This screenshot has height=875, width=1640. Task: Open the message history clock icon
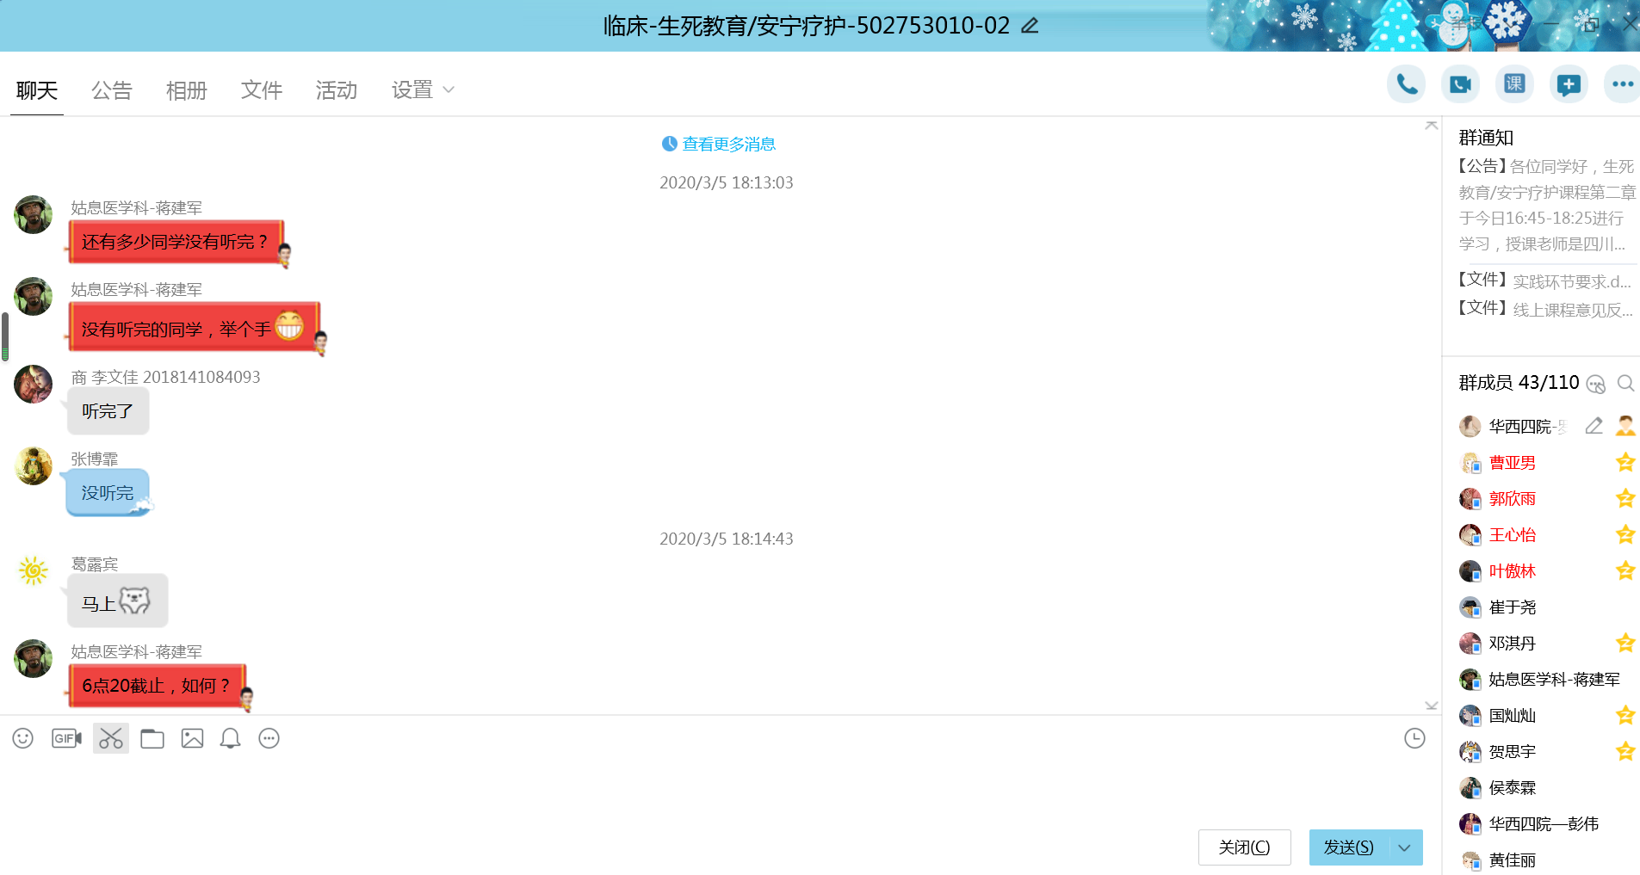pyautogui.click(x=1414, y=738)
